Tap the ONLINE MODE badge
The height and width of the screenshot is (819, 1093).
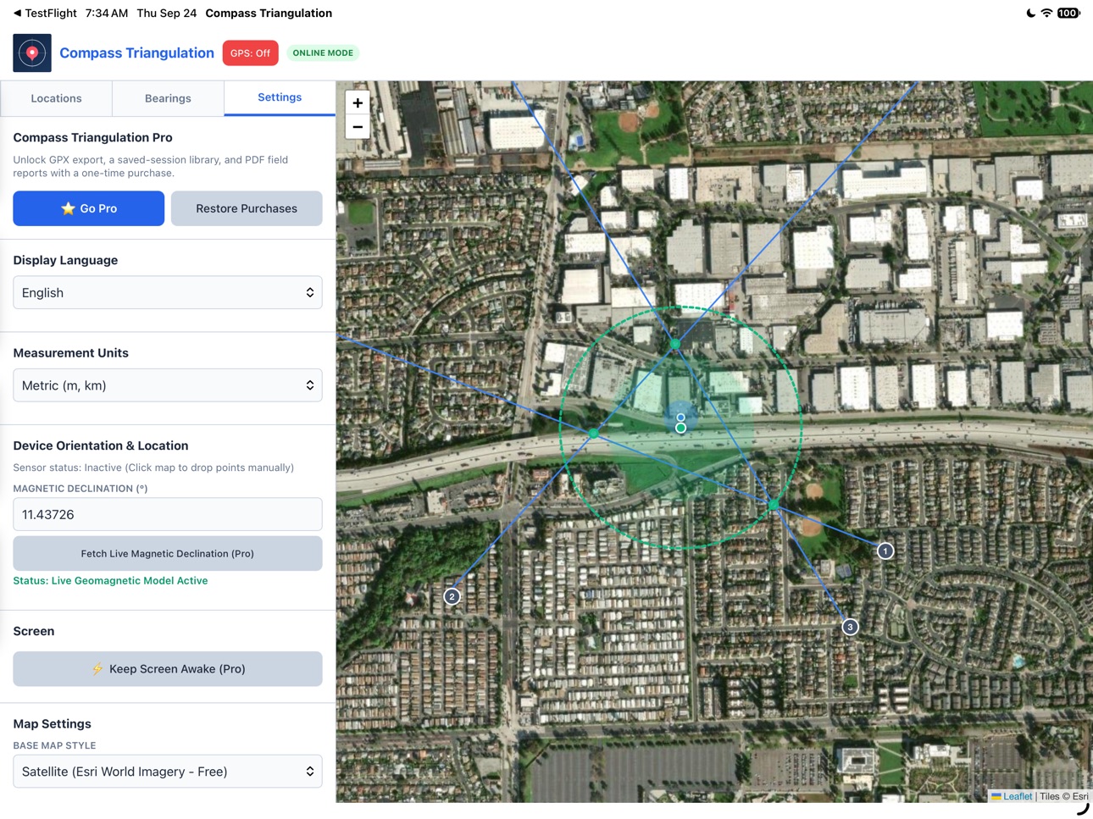[323, 53]
